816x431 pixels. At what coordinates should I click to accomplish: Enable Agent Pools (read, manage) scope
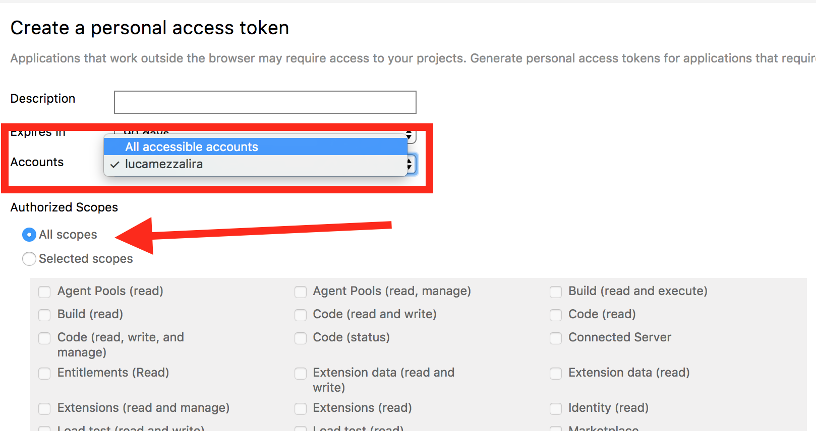(x=301, y=292)
